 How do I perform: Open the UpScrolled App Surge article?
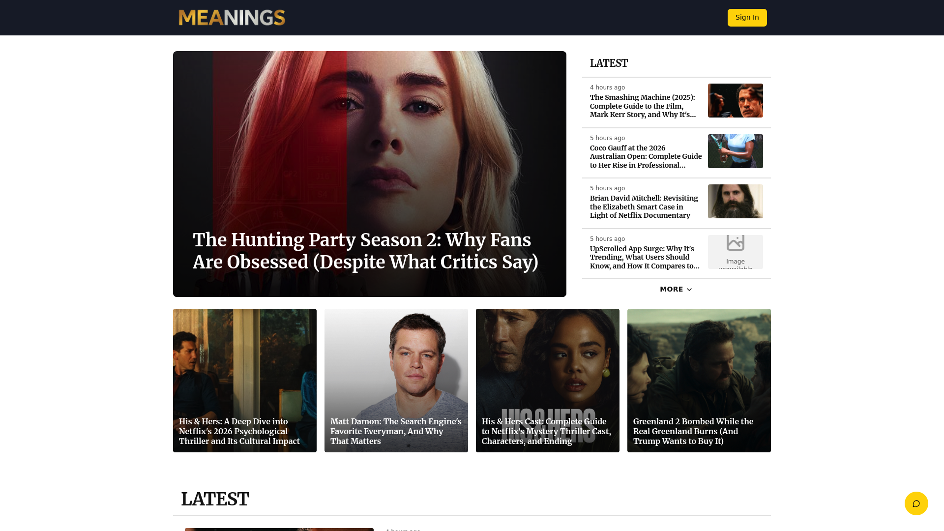click(644, 257)
